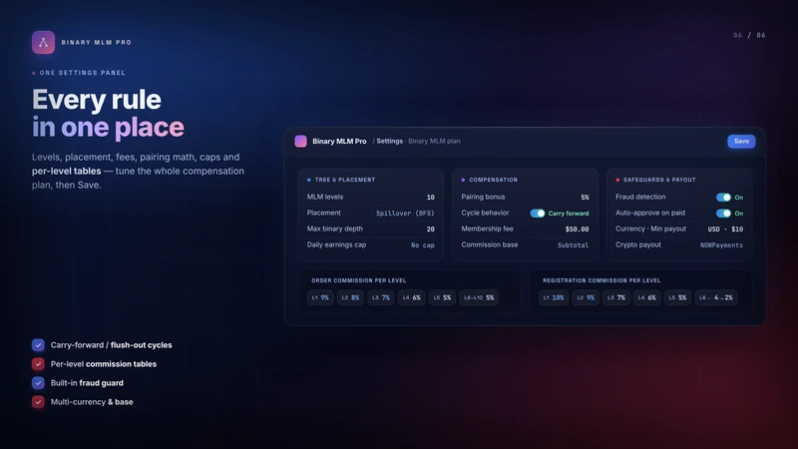Click the Binary MLM Pro logo icon
The width and height of the screenshot is (798, 449).
coord(43,42)
